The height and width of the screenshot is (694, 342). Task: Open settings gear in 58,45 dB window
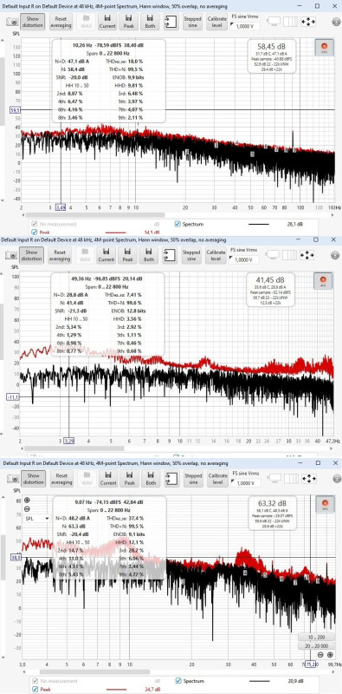tap(336, 21)
